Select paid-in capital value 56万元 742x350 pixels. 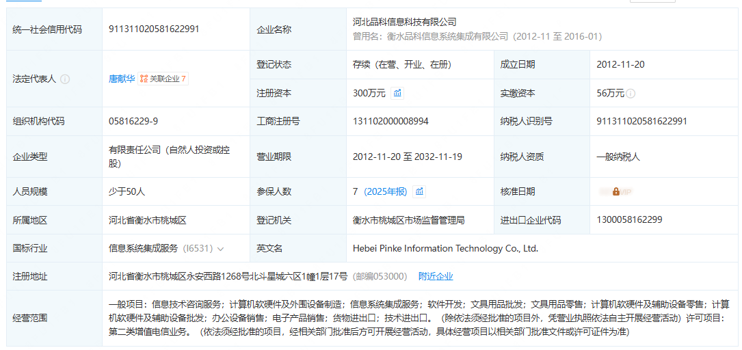[x=611, y=94]
